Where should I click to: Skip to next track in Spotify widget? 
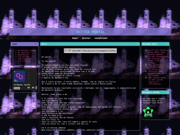[33, 88]
